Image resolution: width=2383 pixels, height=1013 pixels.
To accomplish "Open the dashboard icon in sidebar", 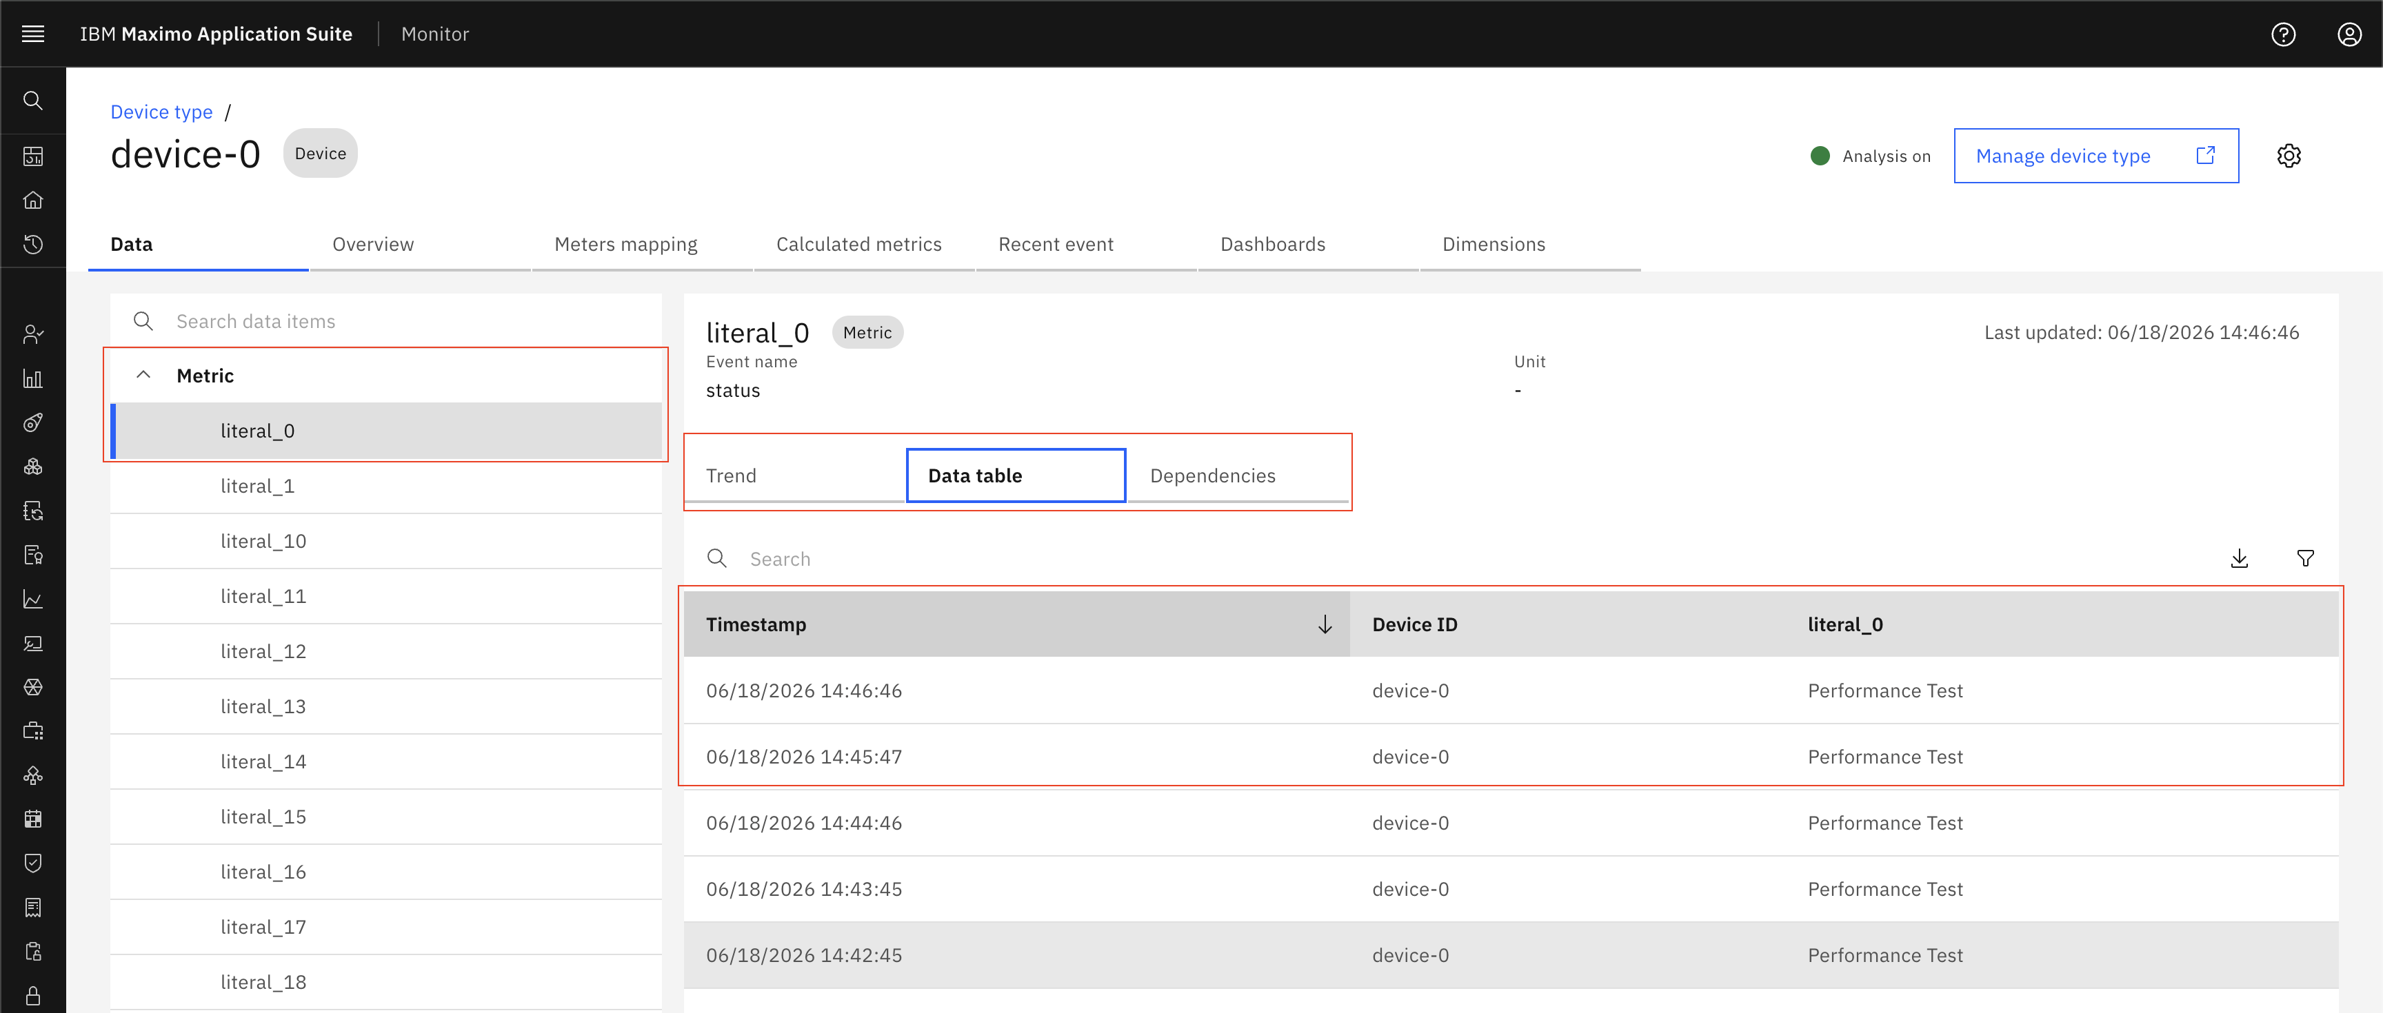I will tap(33, 156).
